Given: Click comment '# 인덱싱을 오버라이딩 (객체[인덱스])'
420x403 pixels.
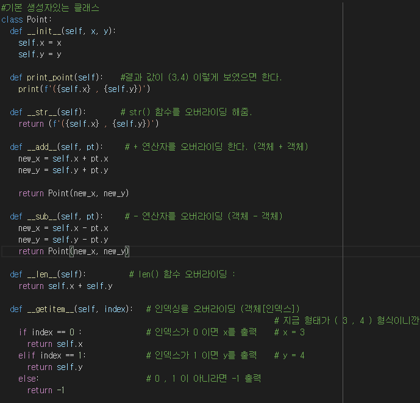Looking at the screenshot, I should coord(223,309).
